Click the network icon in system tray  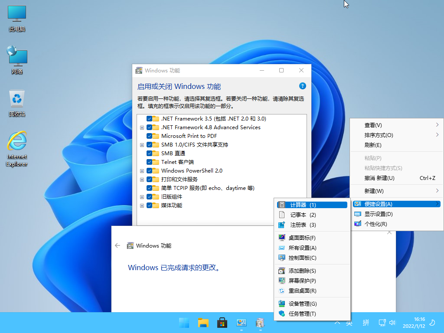[x=382, y=323]
